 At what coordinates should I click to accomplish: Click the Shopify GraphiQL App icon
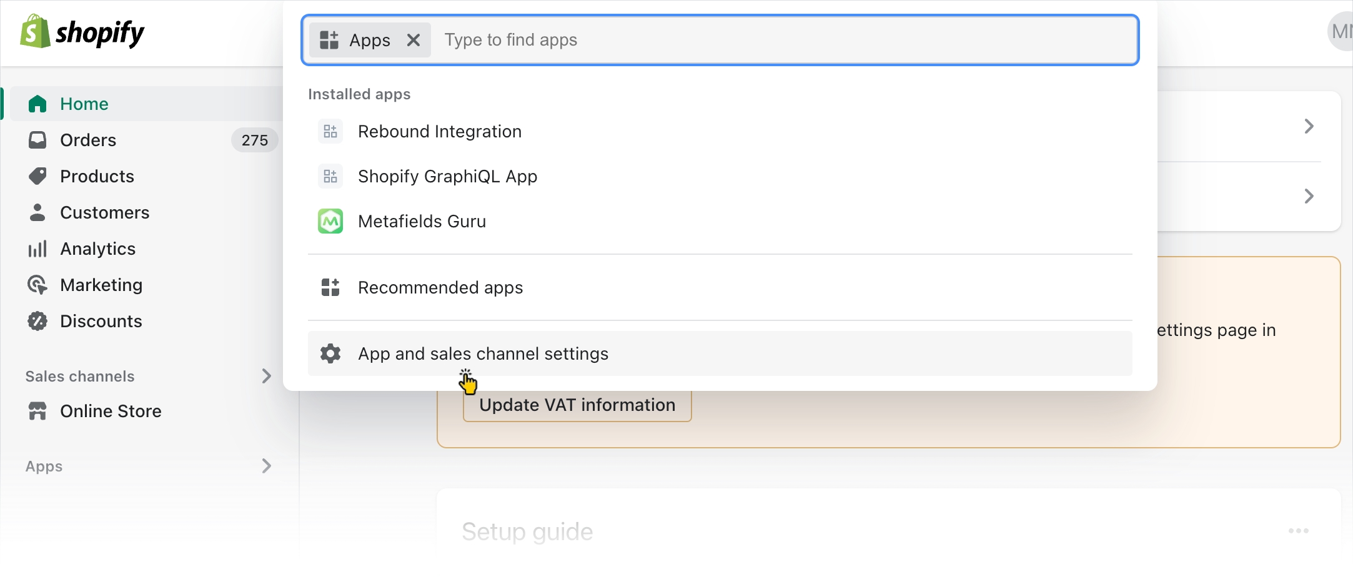click(330, 176)
